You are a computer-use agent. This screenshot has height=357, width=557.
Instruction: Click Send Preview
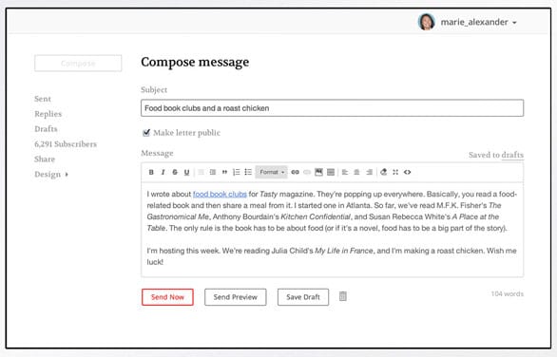coord(235,297)
